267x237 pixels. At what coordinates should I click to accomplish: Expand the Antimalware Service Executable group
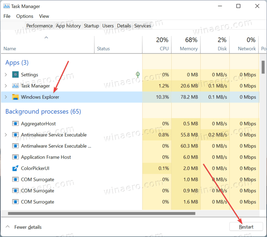6,135
